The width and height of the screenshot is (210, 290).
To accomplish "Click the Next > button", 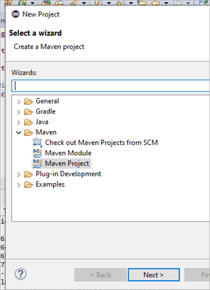I will coord(154,275).
